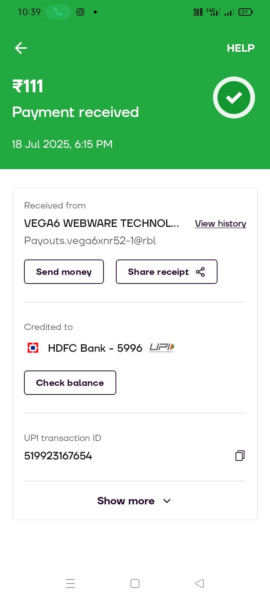The width and height of the screenshot is (270, 600).
Task: Click the View history link
Action: pos(220,223)
